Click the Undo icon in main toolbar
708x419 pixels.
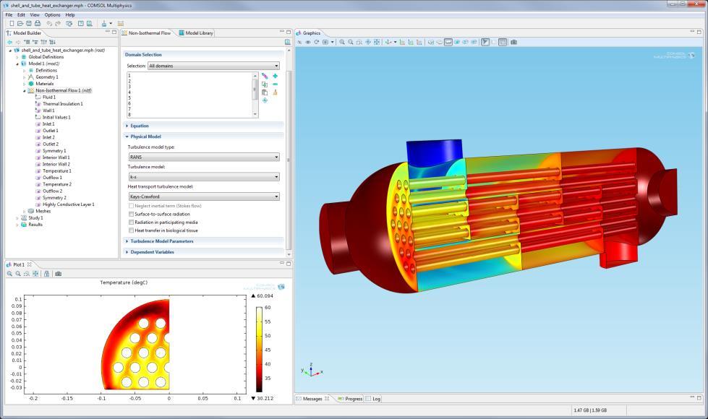tap(49, 23)
